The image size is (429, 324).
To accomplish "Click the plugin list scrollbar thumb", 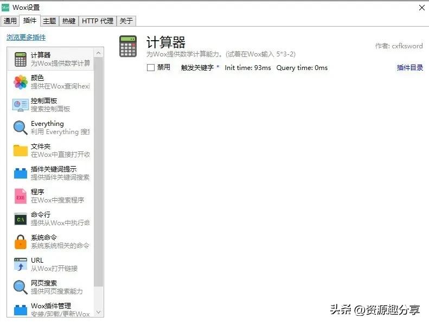I will [x=99, y=171].
